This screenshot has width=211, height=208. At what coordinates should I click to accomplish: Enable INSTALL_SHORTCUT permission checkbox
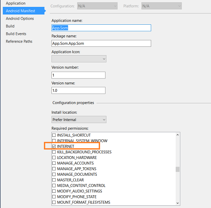point(54,135)
